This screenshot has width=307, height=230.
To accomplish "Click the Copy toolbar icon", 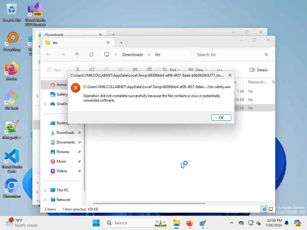I will pyautogui.click(x=92, y=69).
